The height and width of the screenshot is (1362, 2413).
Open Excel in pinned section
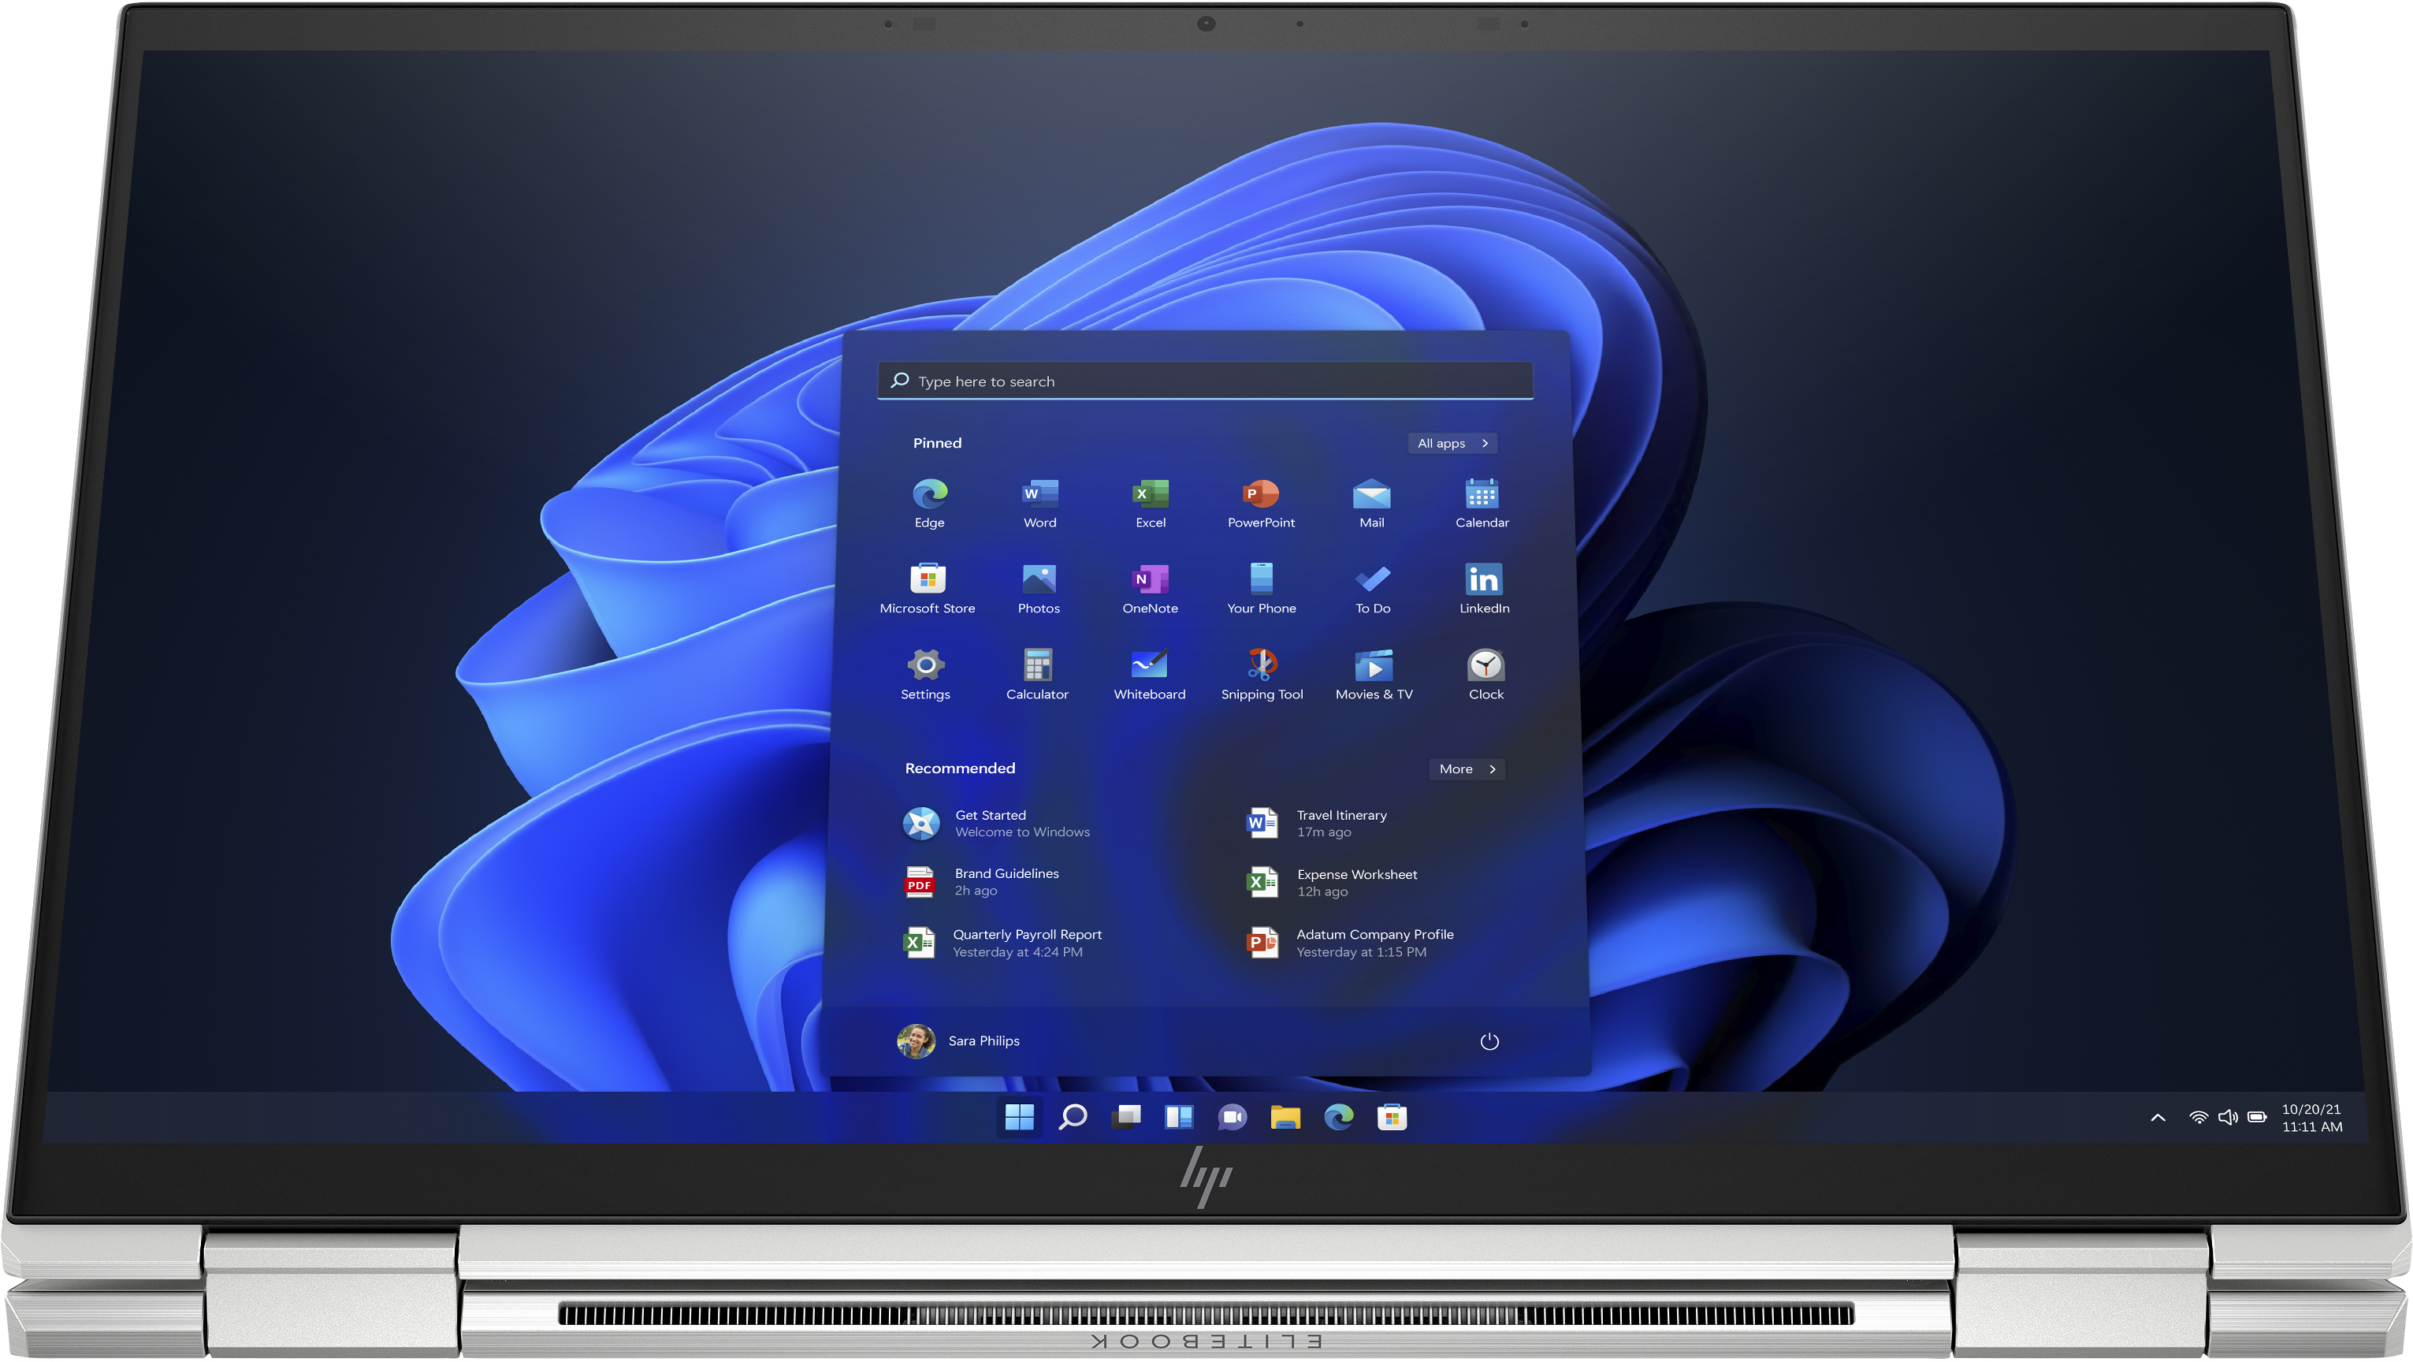tap(1151, 503)
